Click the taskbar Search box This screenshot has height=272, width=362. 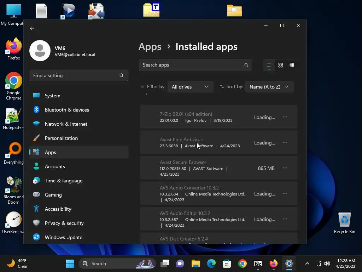click(x=117, y=263)
